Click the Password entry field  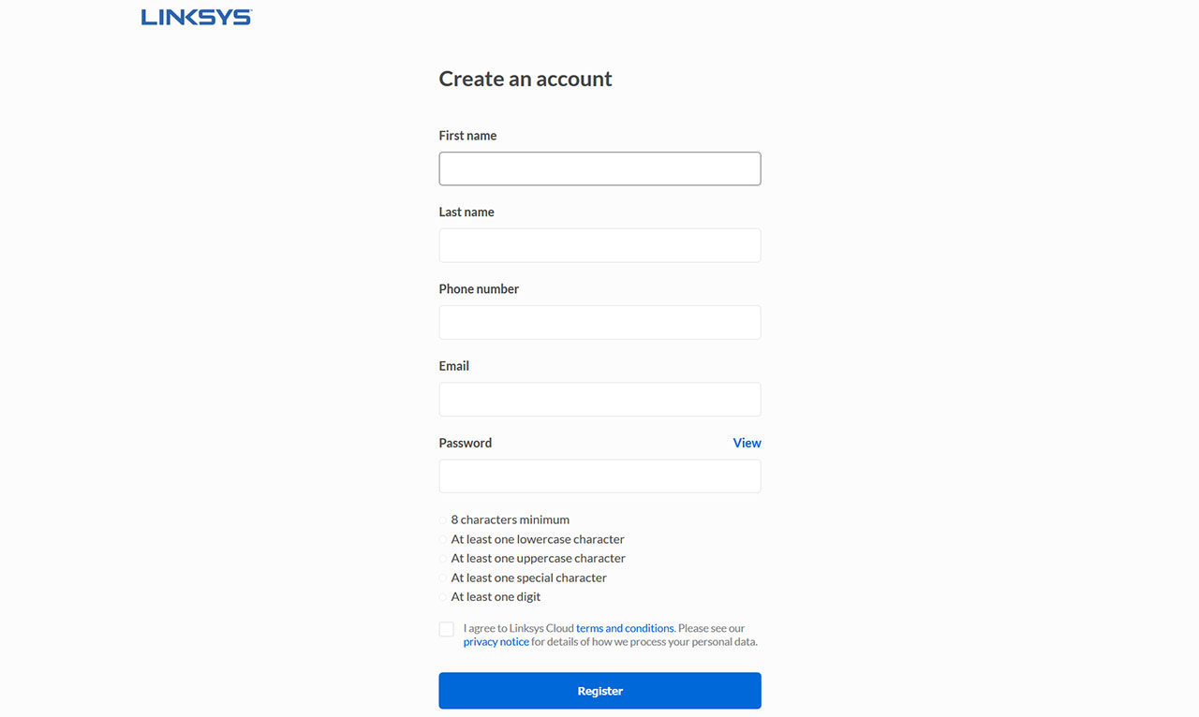click(599, 476)
